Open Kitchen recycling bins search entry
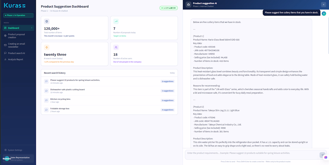329x165 pixels. coord(109,100)
